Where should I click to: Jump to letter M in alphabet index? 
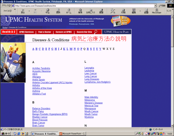pyautogui.click(x=71, y=49)
